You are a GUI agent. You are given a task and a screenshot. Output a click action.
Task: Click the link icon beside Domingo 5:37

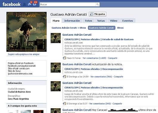coord(64,103)
